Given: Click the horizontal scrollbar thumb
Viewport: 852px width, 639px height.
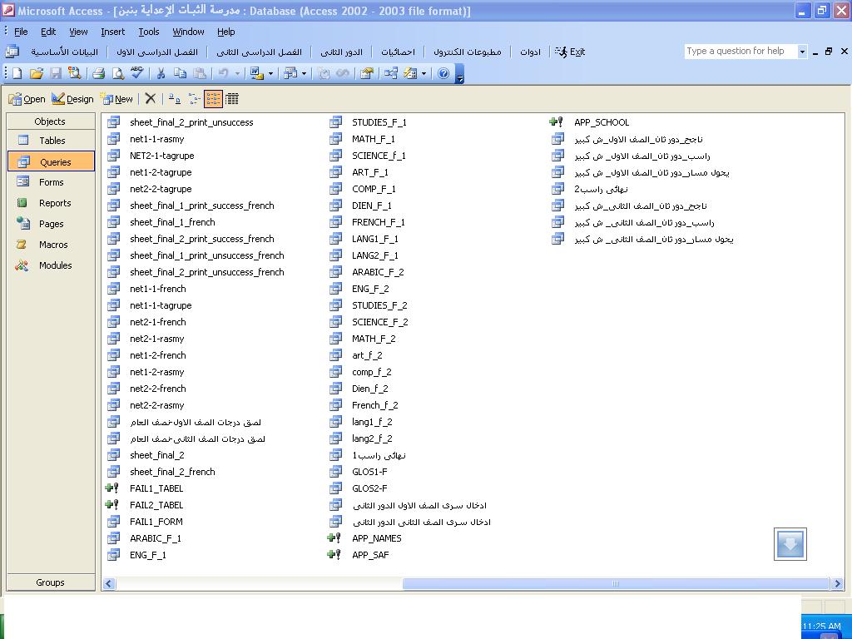Looking at the screenshot, I should 616,583.
